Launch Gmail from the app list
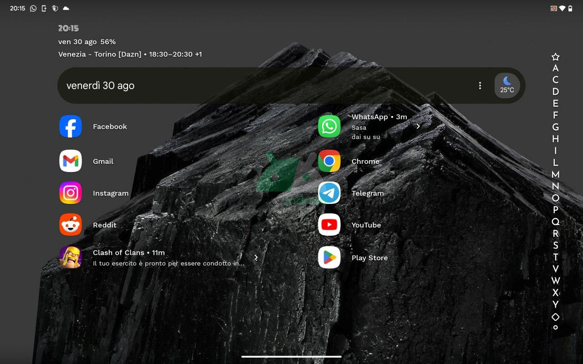The width and height of the screenshot is (583, 364). coord(71,161)
